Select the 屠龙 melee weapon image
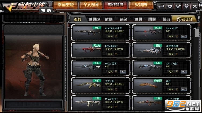202x113 pixels. click(x=148, y=85)
